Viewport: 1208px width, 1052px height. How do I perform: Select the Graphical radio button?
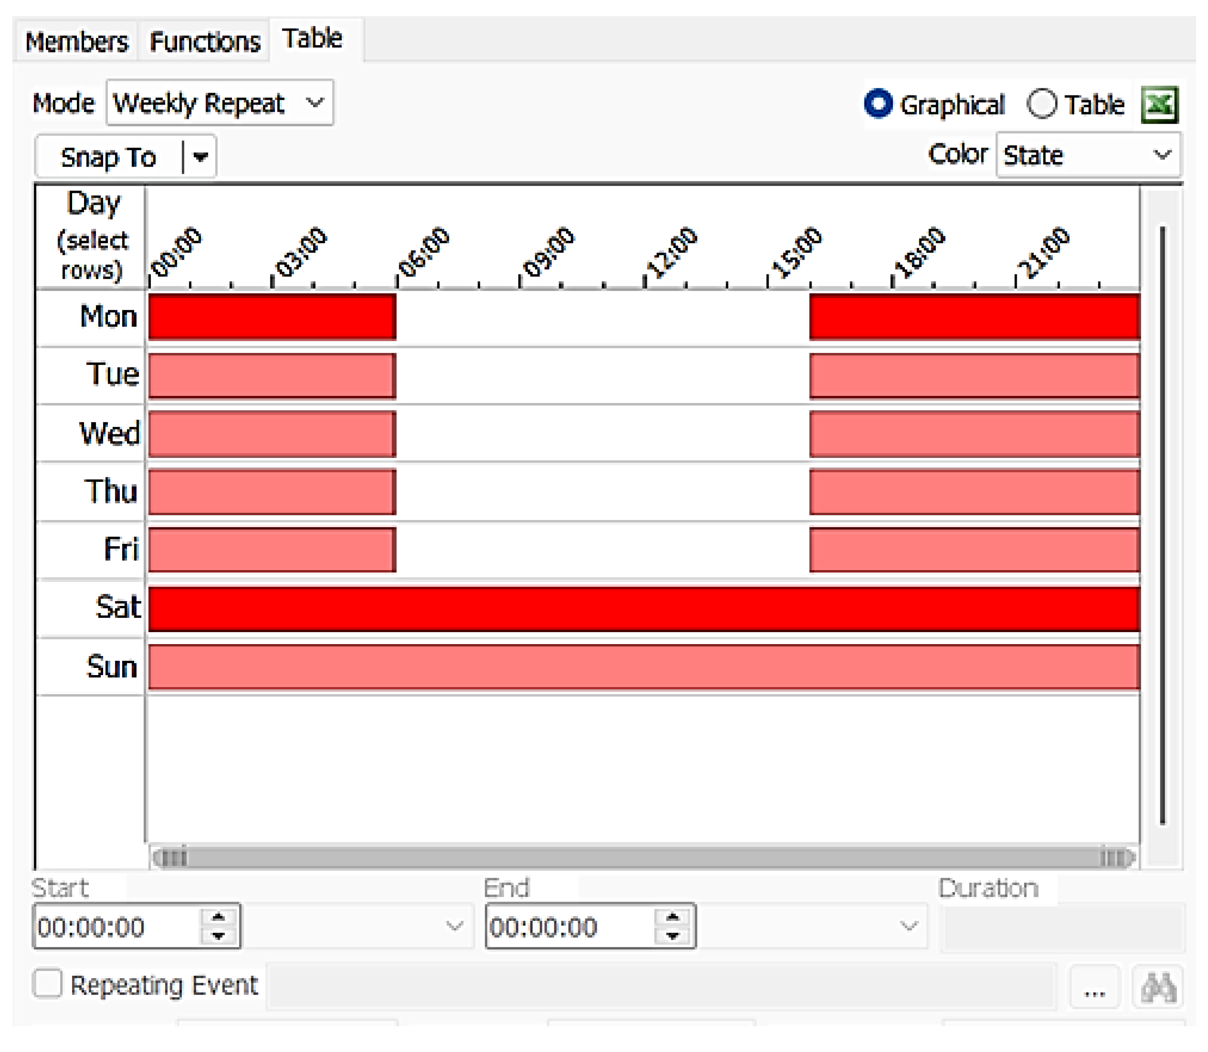tap(878, 104)
